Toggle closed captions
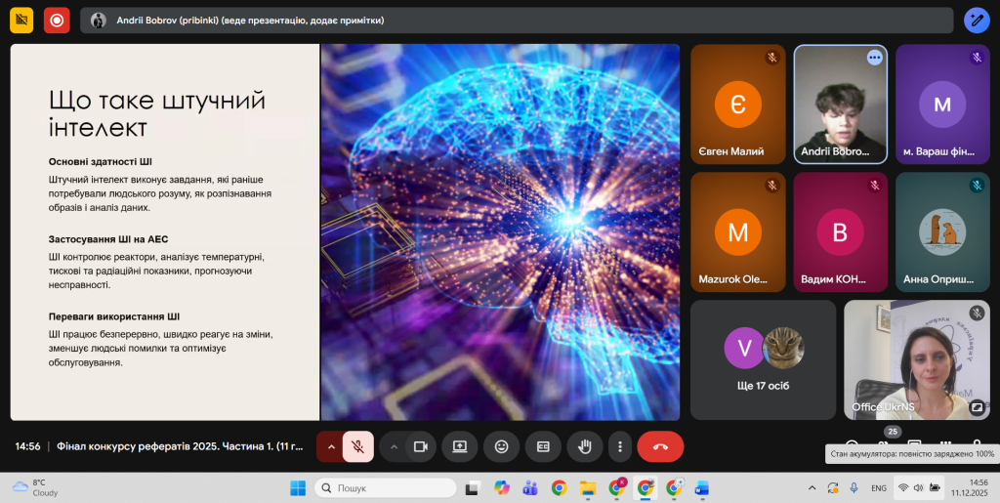The height and width of the screenshot is (503, 1000). tap(543, 446)
